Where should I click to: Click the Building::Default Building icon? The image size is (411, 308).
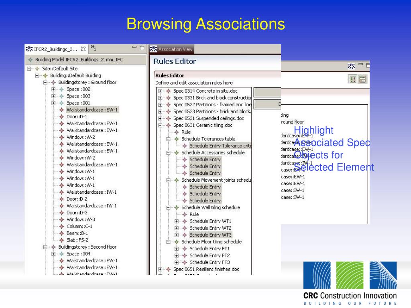(45, 75)
